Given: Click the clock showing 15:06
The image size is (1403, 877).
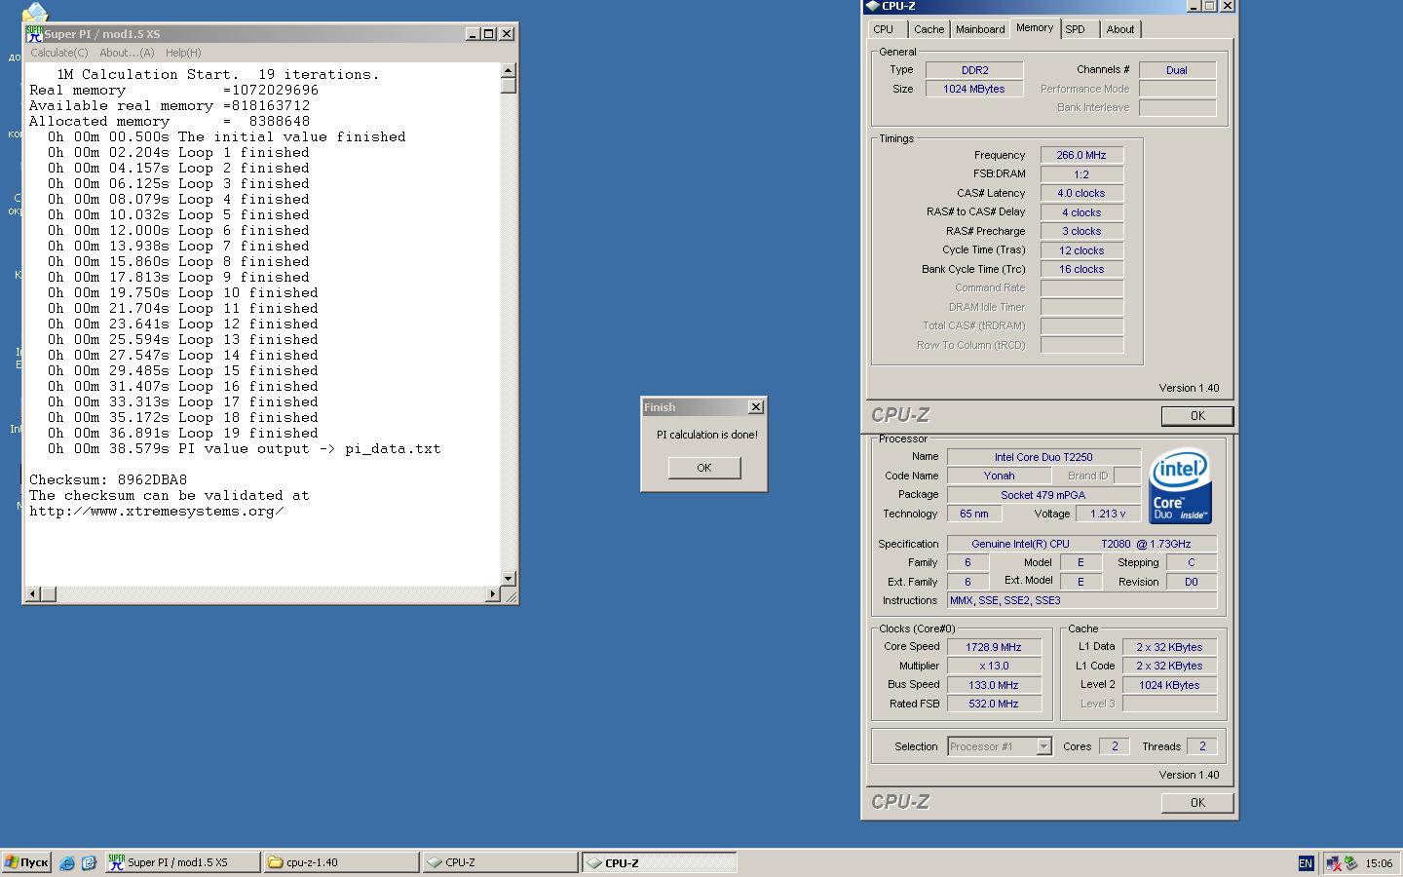Looking at the screenshot, I should point(1379,863).
